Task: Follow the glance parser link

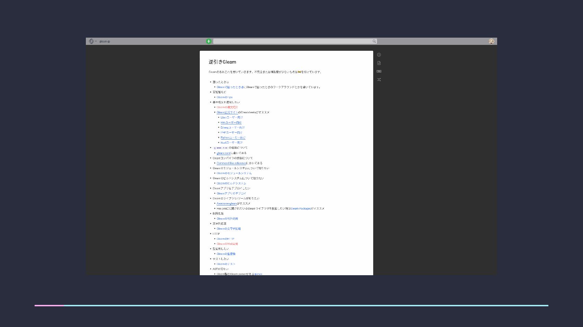Action: (258, 274)
